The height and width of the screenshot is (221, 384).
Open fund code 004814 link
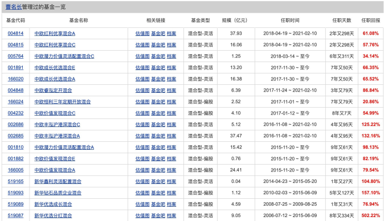[x=16, y=33]
